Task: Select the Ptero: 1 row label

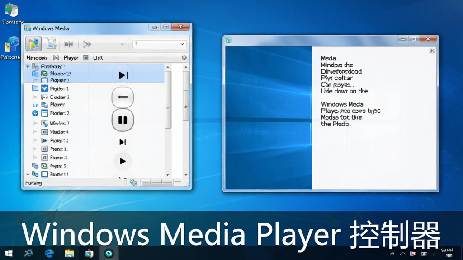Action: tap(59, 149)
